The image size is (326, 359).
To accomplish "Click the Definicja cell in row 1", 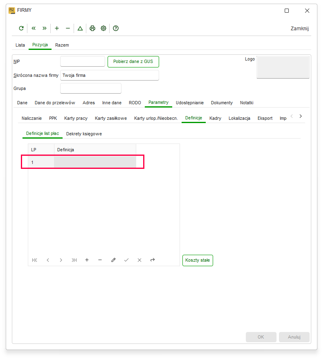I will [x=95, y=162].
